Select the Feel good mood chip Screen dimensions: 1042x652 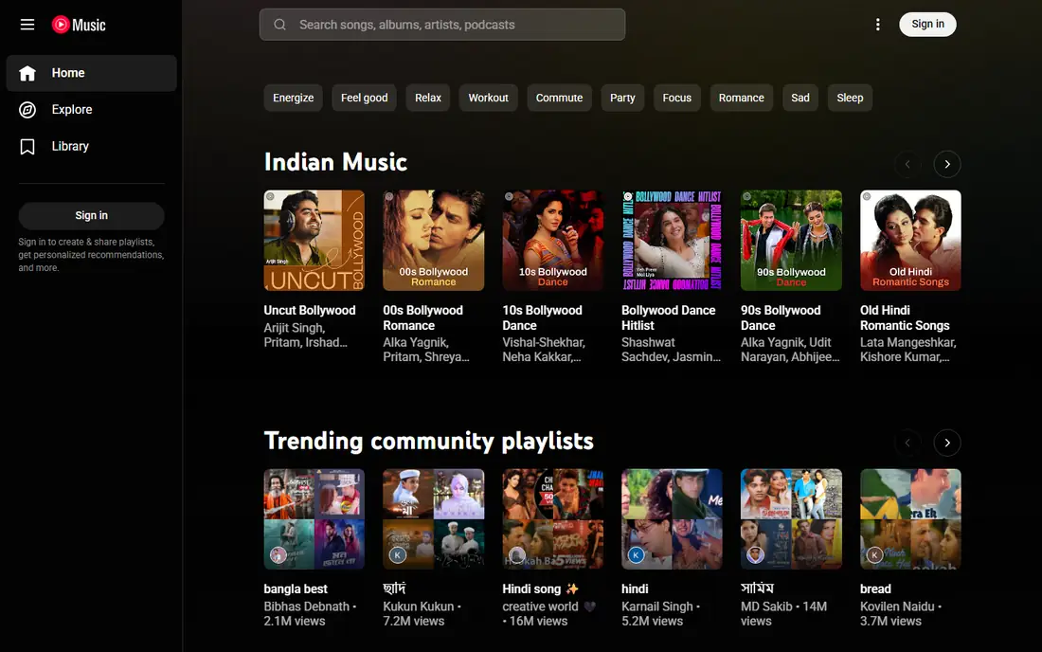pyautogui.click(x=364, y=98)
